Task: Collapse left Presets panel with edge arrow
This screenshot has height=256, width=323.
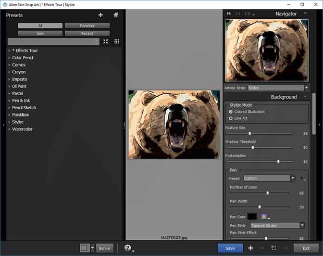Action: point(3,125)
